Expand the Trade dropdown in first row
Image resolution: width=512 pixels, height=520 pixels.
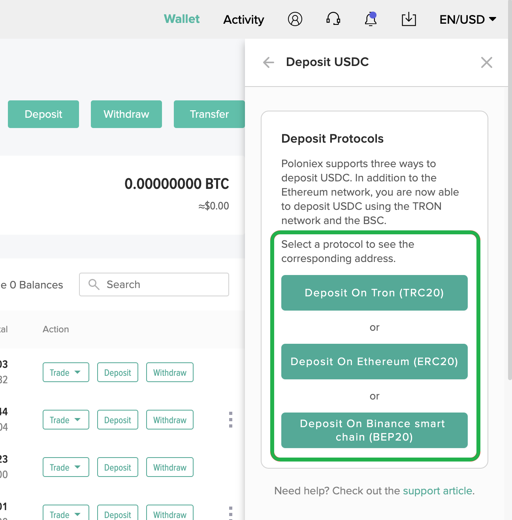coord(66,372)
